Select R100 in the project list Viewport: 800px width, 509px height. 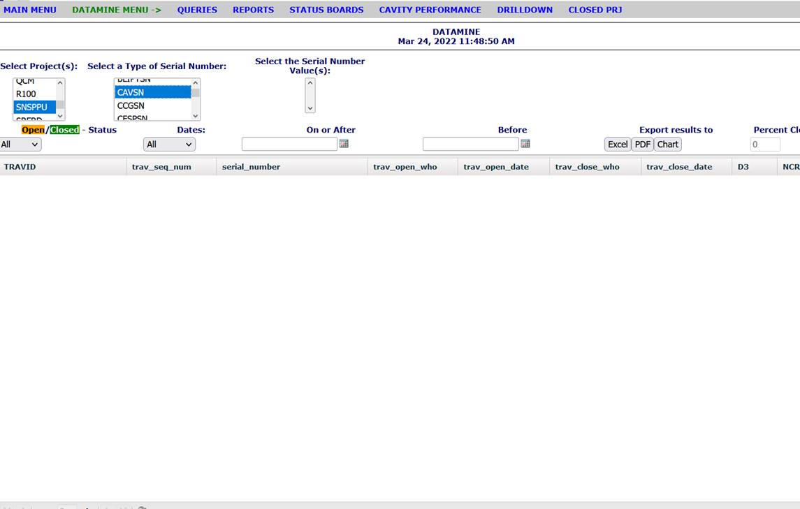click(27, 94)
